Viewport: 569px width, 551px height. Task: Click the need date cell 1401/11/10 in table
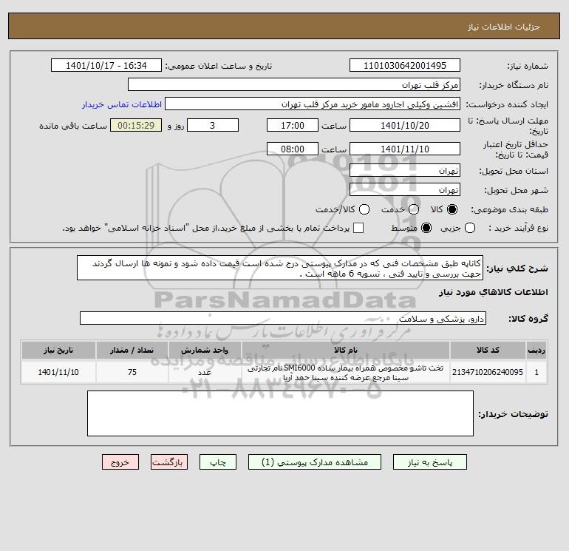[x=58, y=372]
